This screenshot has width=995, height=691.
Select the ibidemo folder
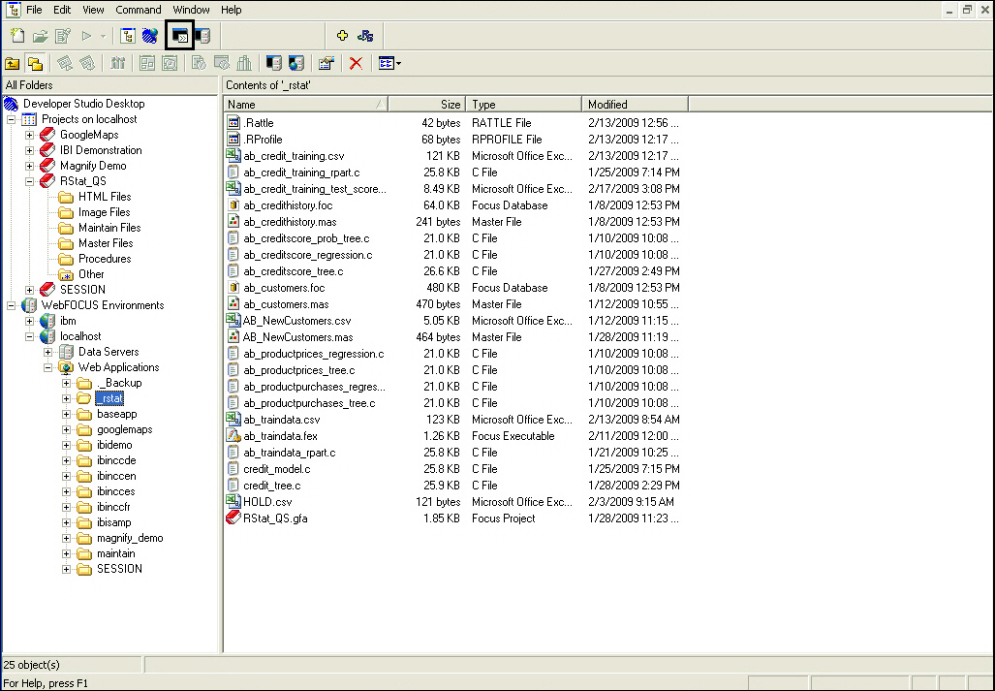[x=114, y=445]
